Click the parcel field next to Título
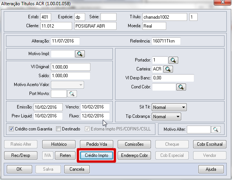The height and width of the screenshot is (180, 232). coord(194,17)
